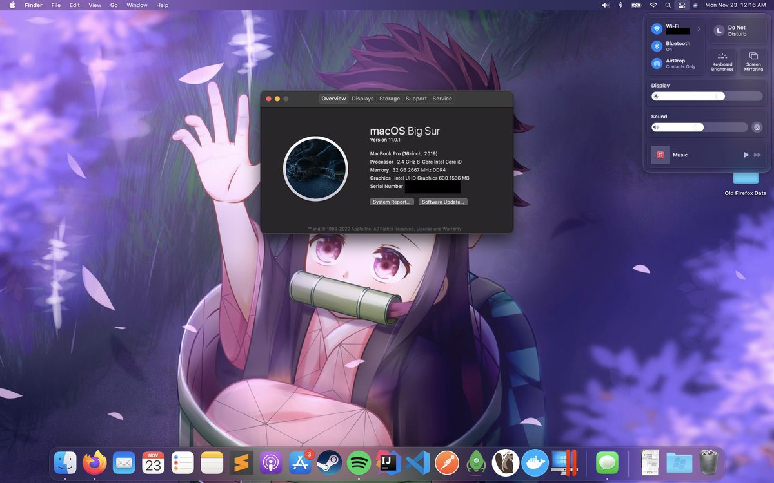The image size is (774, 483).
Task: Open the green rocket app in Dock
Action: tap(477, 462)
